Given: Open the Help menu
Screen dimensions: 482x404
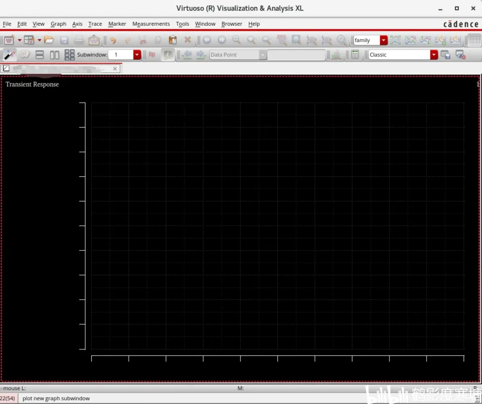Looking at the screenshot, I should click(254, 24).
